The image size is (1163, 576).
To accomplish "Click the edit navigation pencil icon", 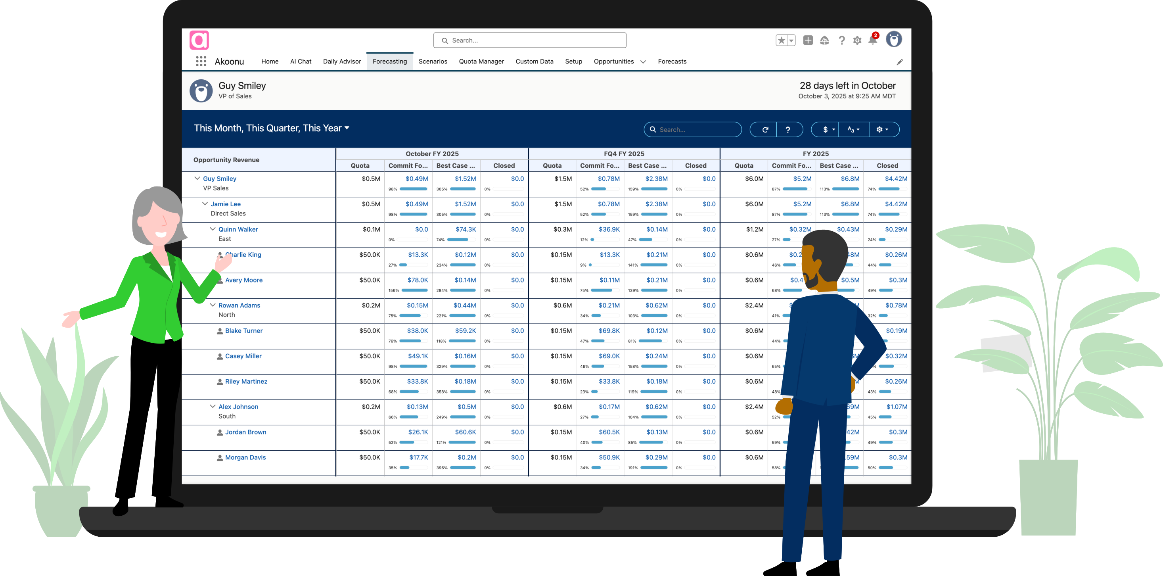I will 899,62.
